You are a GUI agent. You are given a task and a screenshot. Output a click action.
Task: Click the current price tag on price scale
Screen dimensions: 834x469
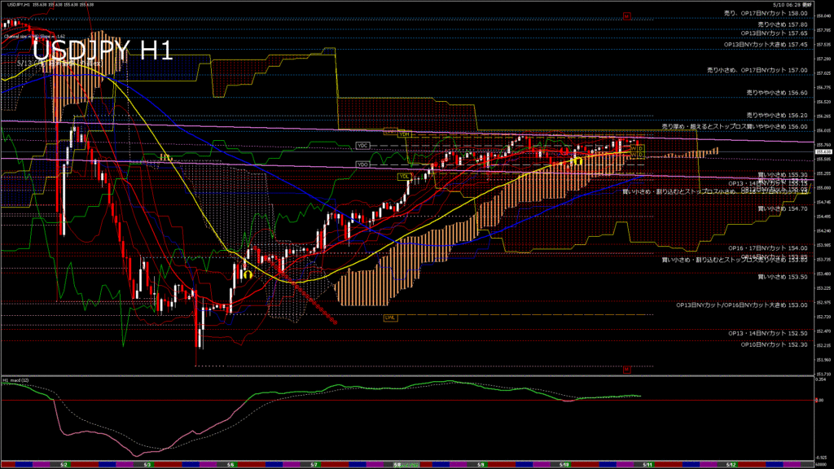click(x=823, y=151)
